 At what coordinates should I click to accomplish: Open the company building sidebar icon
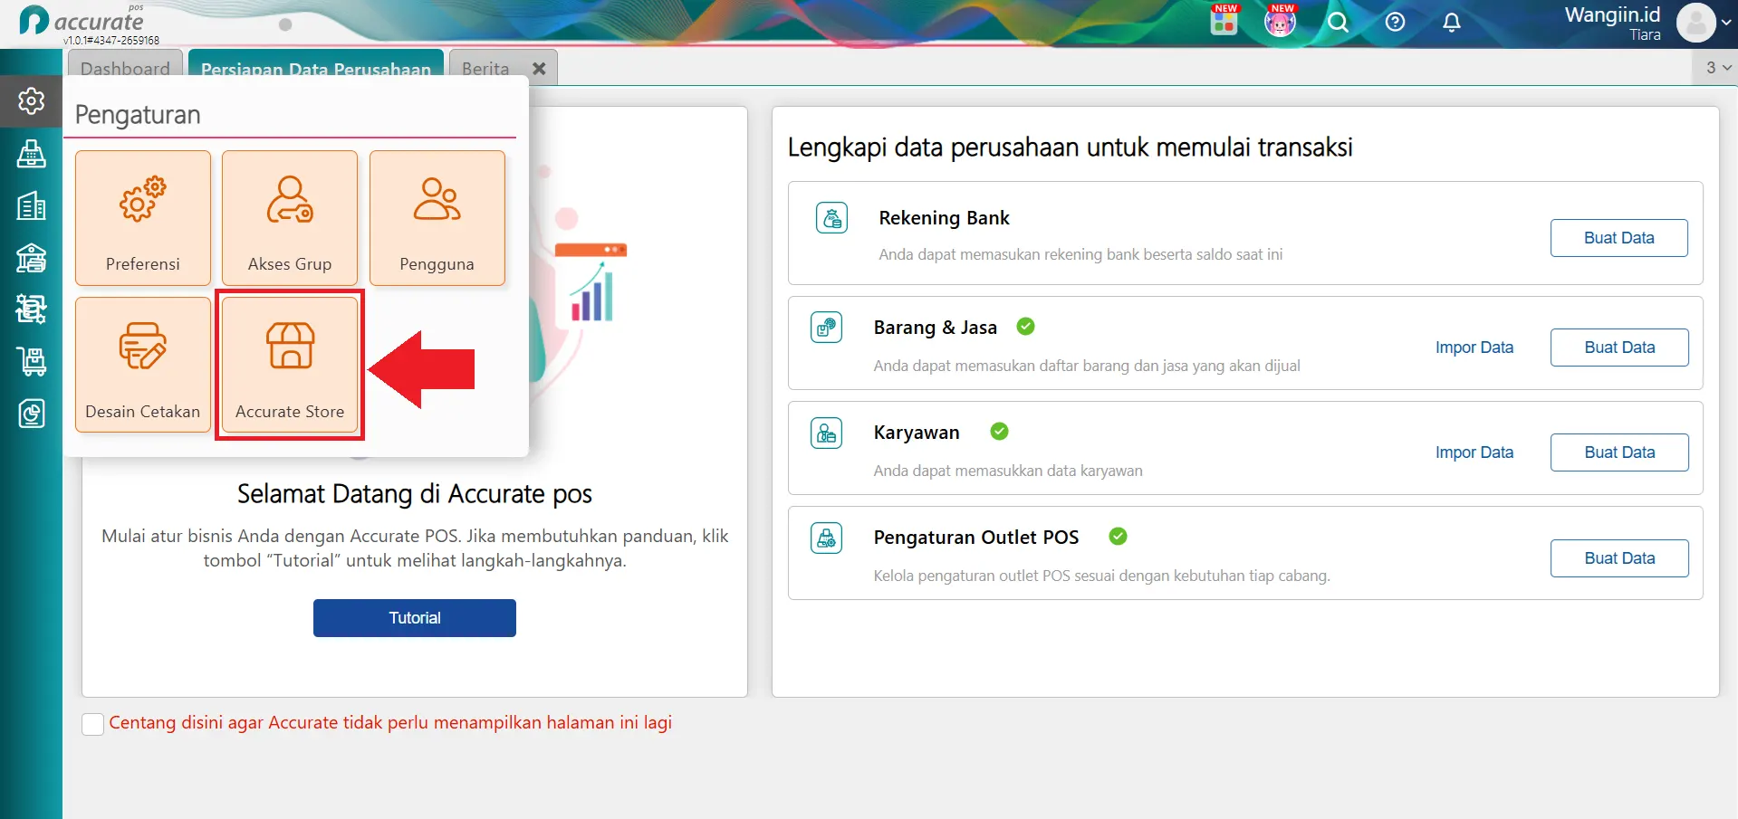pos(31,206)
